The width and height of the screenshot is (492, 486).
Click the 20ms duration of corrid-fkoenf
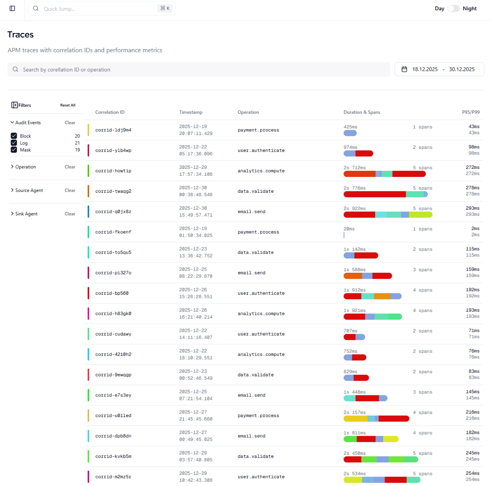[x=349, y=229]
